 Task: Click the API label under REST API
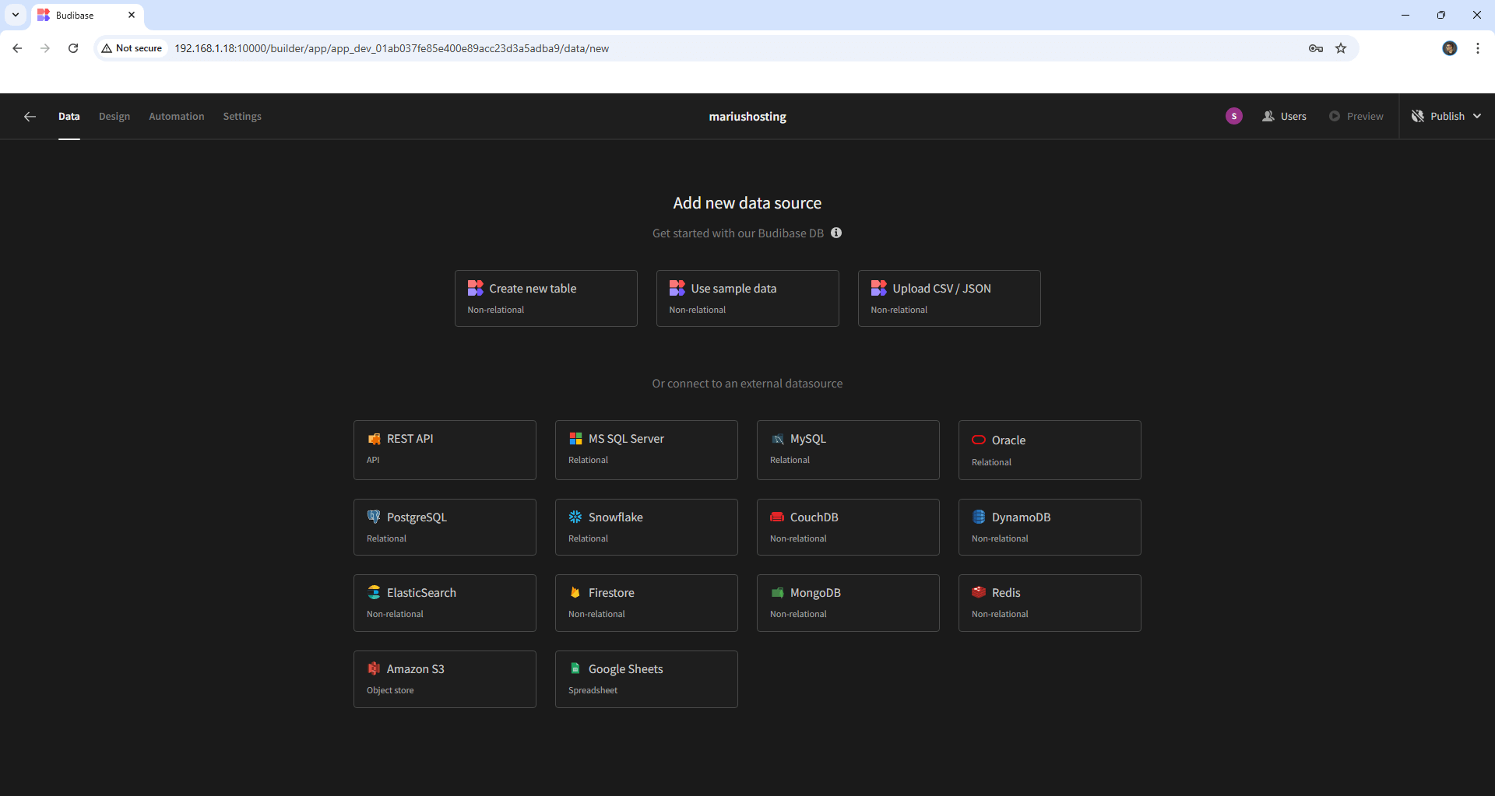click(373, 460)
